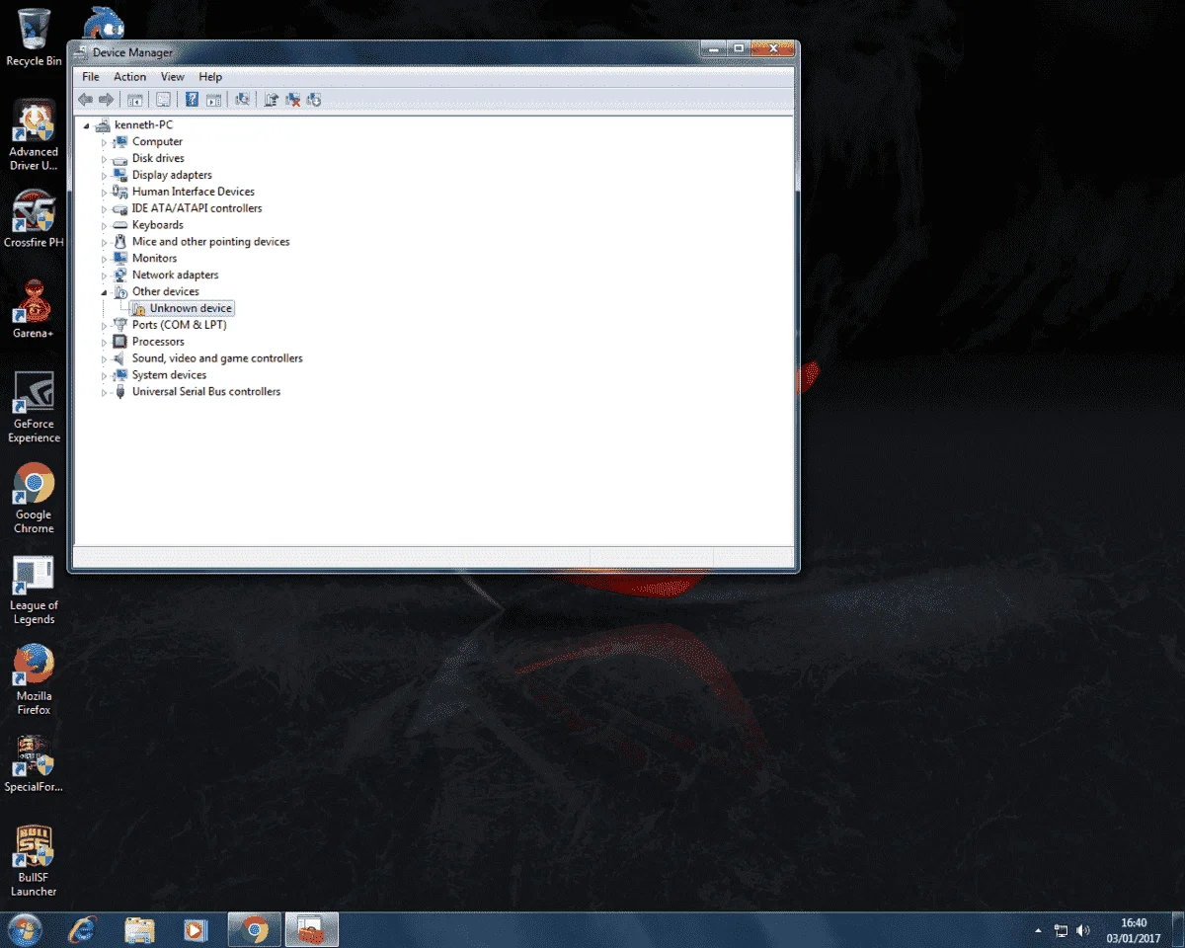Open Windows Media Player from the taskbar
This screenshot has width=1185, height=948.
pyautogui.click(x=196, y=929)
